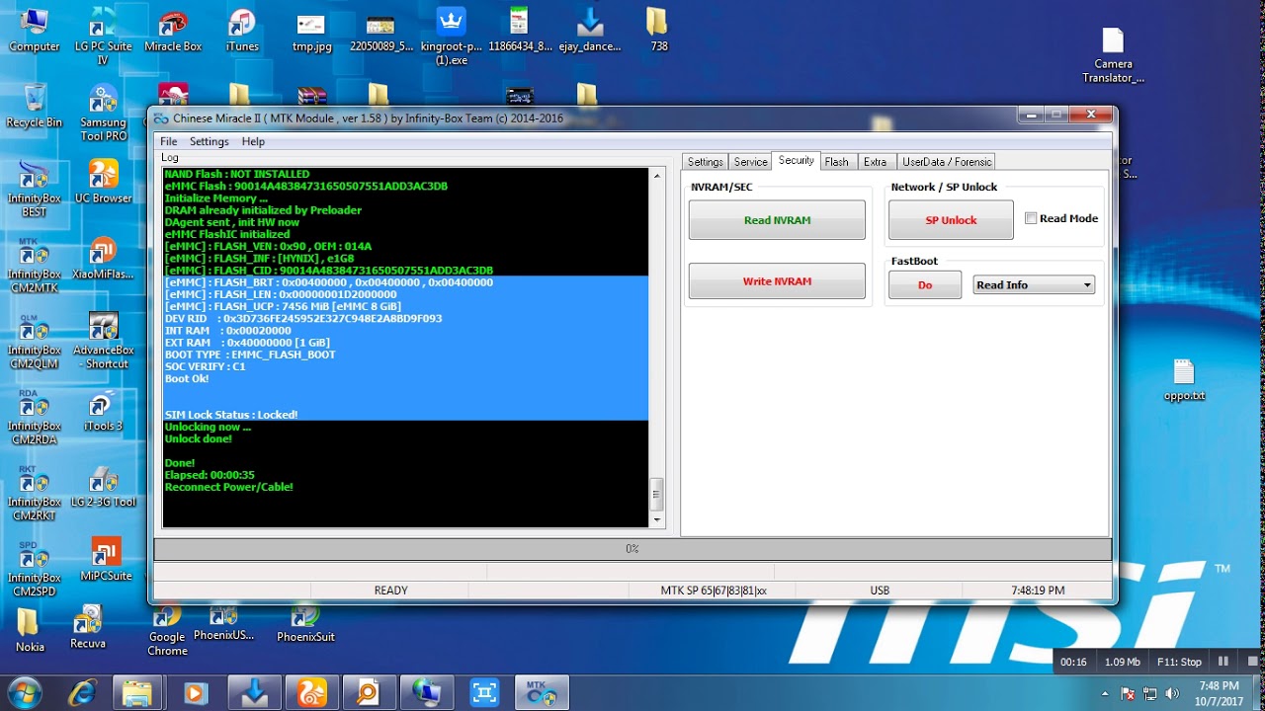This screenshot has width=1265, height=711.
Task: Open the taskbar clock showing 7:48 PM
Action: point(1219,693)
